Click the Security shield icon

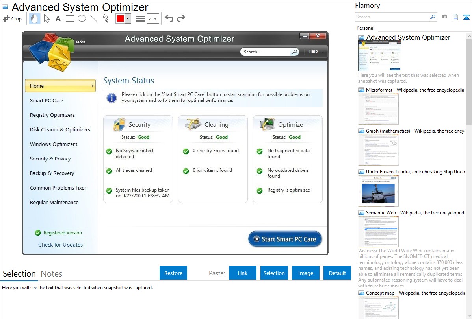pos(119,124)
